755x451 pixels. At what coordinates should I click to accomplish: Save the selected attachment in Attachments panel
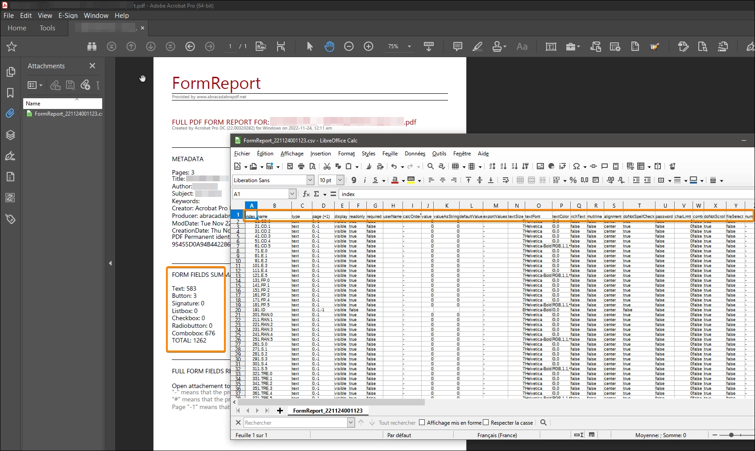pyautogui.click(x=70, y=85)
